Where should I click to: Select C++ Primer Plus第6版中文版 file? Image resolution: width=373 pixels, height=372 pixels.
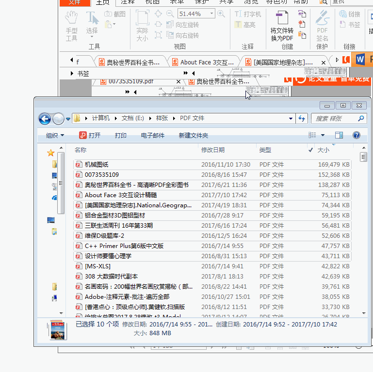(212, 246)
